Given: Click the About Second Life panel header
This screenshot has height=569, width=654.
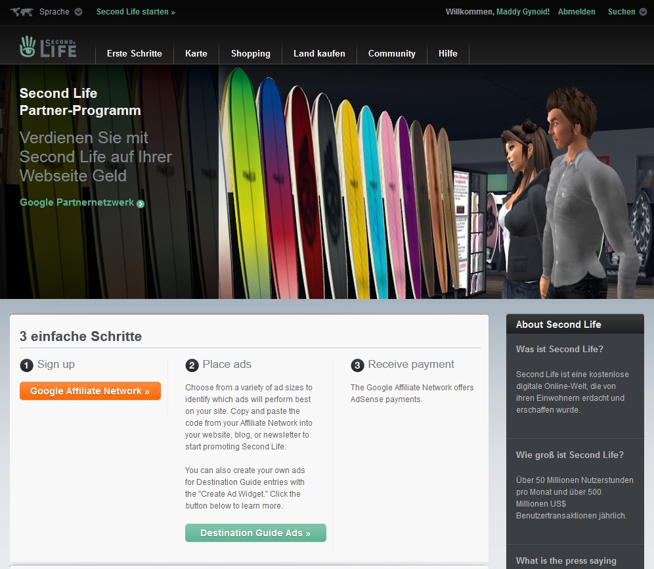Looking at the screenshot, I should click(575, 324).
